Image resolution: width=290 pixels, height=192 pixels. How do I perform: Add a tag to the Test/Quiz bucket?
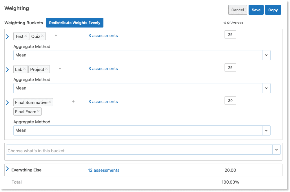pyautogui.click(x=56, y=36)
